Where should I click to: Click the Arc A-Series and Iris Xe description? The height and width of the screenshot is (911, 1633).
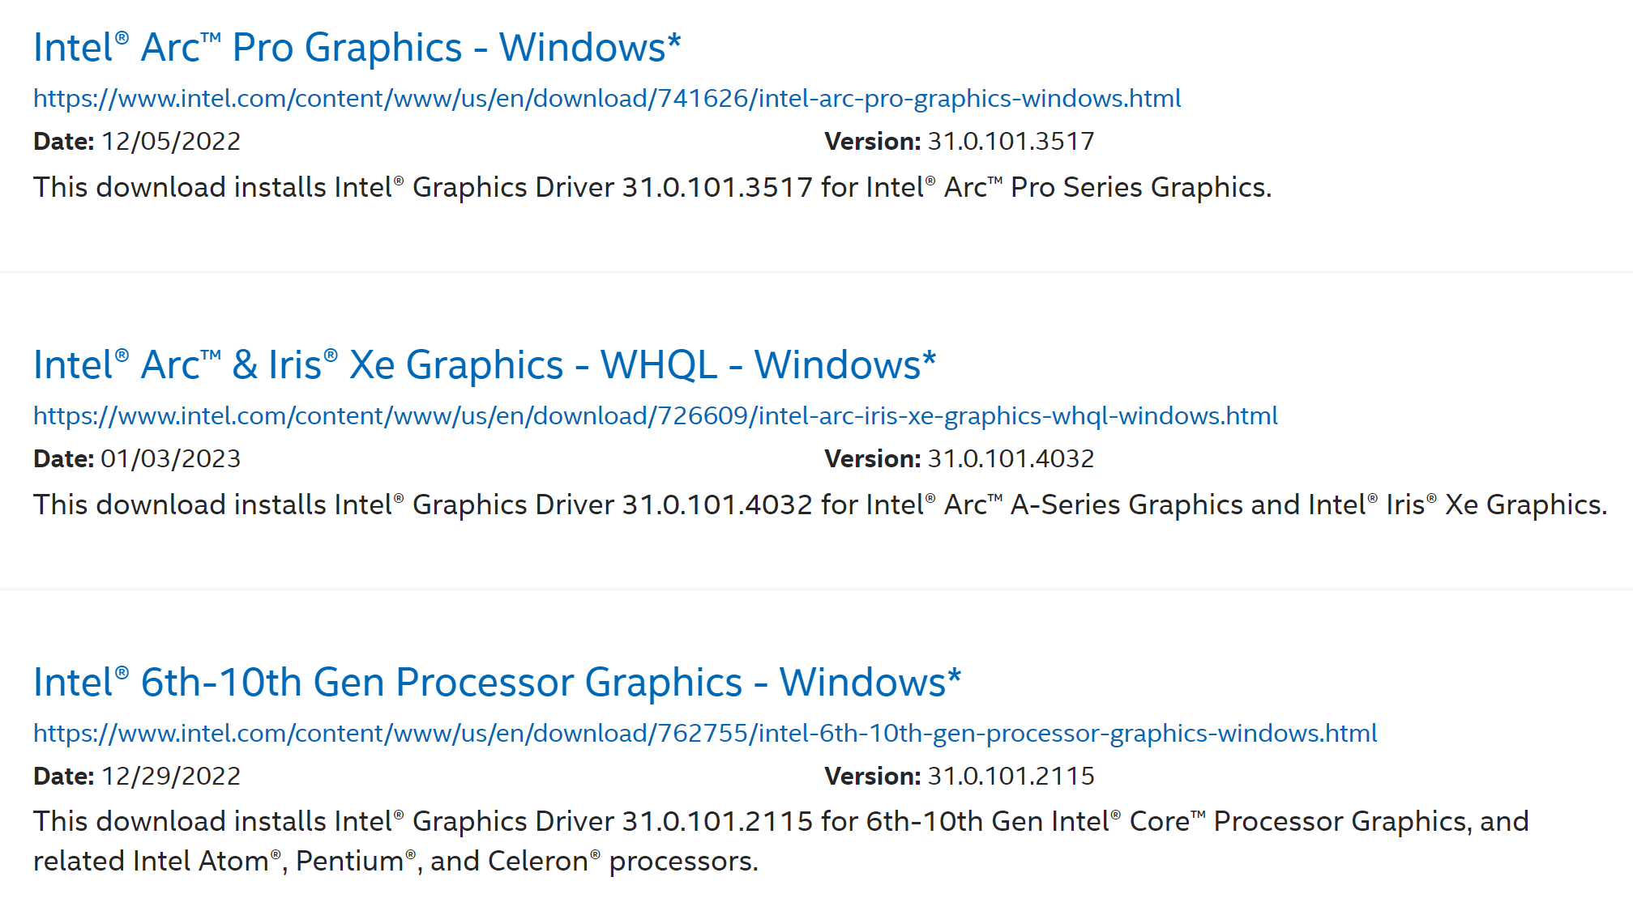[x=819, y=505]
